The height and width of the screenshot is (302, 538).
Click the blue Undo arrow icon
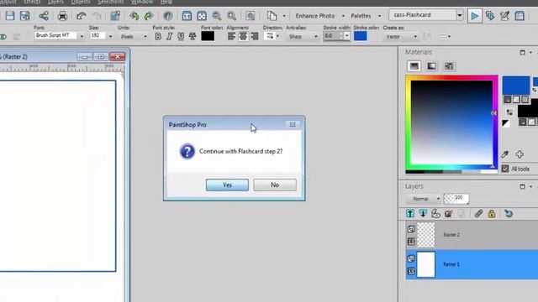click(81, 16)
